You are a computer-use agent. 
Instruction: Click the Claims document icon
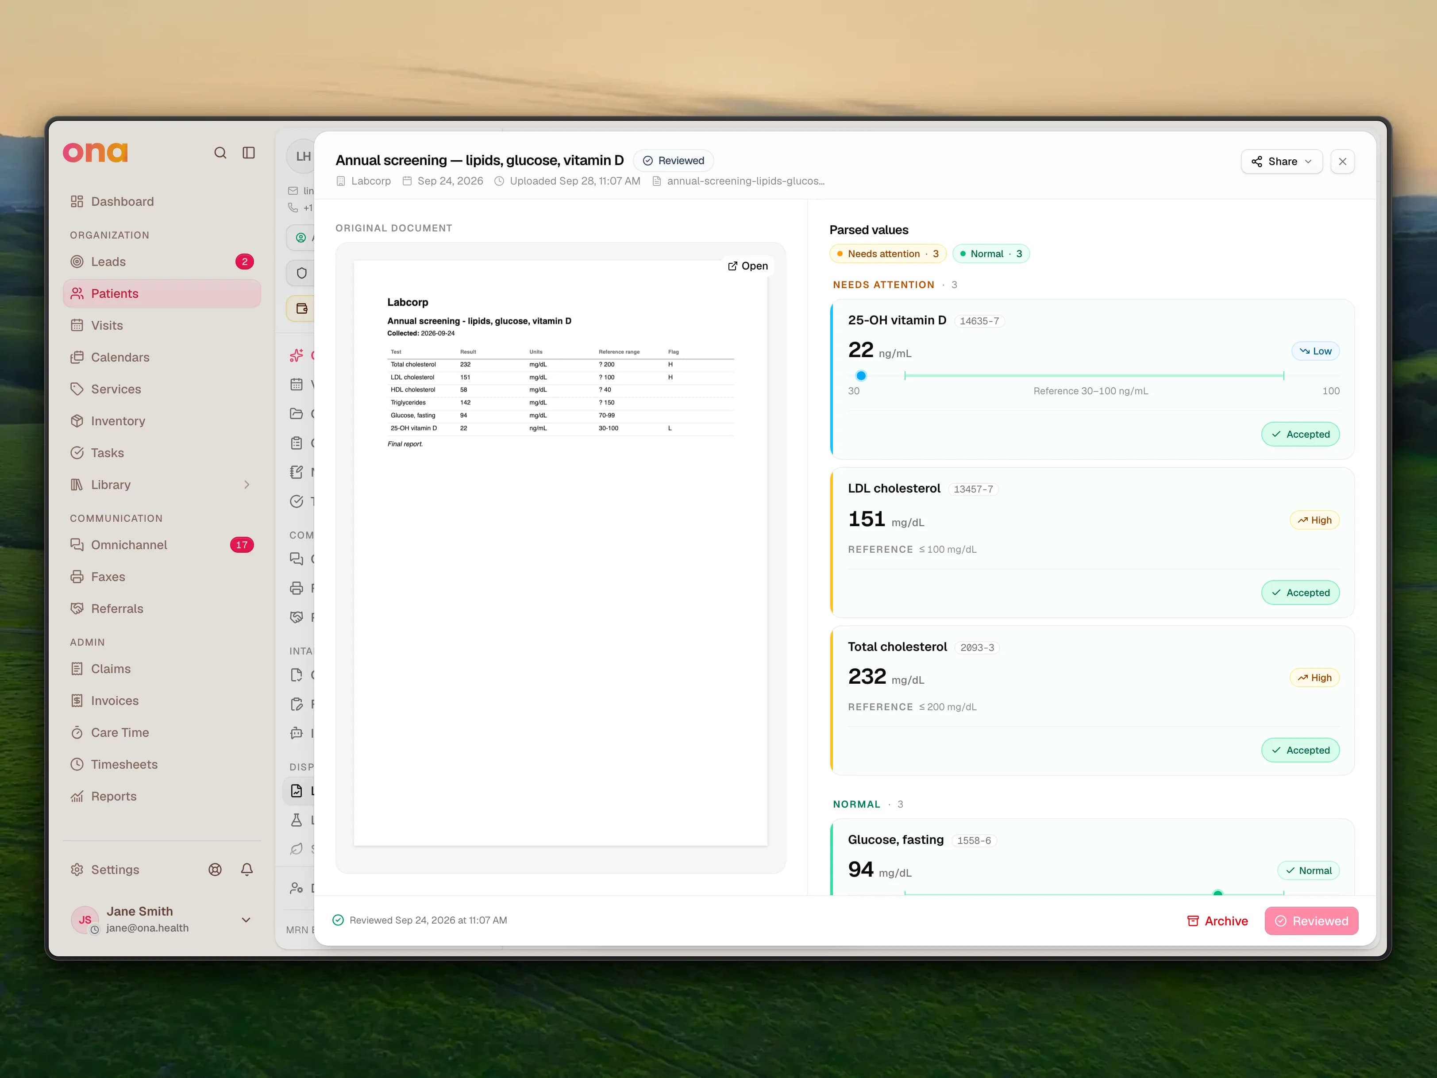tap(77, 669)
